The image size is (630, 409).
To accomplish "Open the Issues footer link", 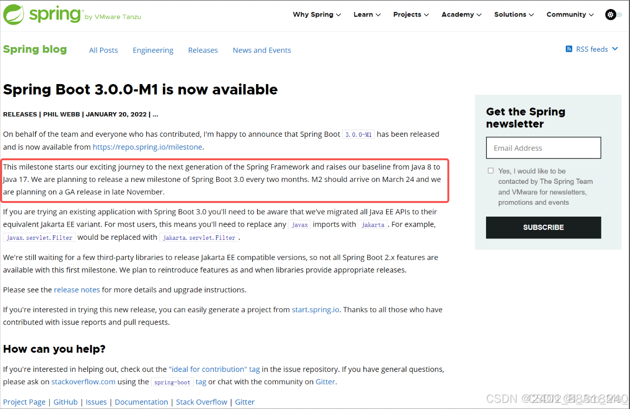I will pos(96,402).
